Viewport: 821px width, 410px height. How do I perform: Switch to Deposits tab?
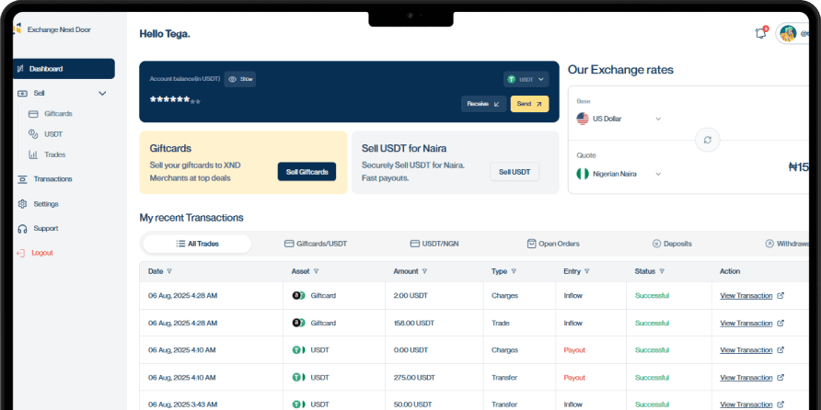[x=672, y=244]
